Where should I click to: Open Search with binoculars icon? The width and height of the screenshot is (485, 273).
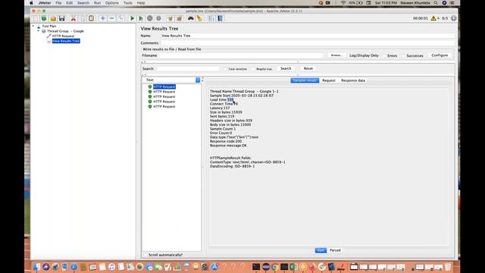191,18
